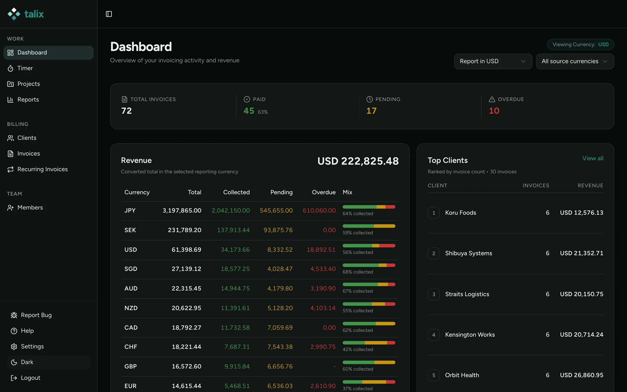
Task: Click the Help question mark icon
Action: (14, 331)
